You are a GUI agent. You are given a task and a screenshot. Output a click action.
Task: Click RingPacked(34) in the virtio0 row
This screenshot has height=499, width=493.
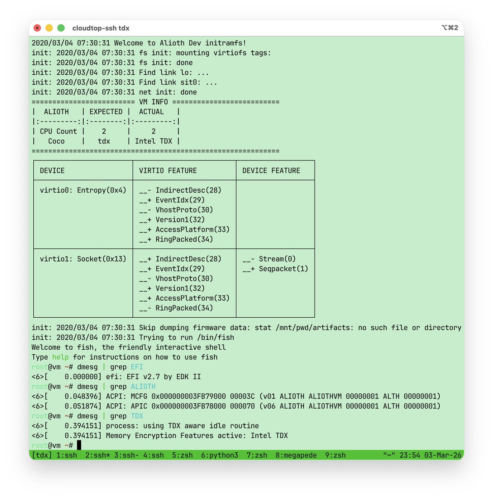tap(184, 239)
